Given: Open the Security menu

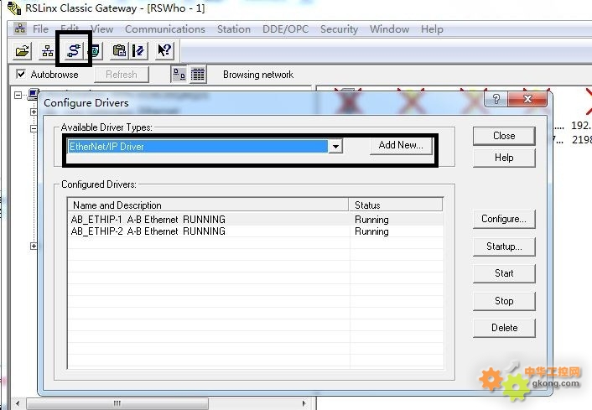Looking at the screenshot, I should (x=339, y=29).
